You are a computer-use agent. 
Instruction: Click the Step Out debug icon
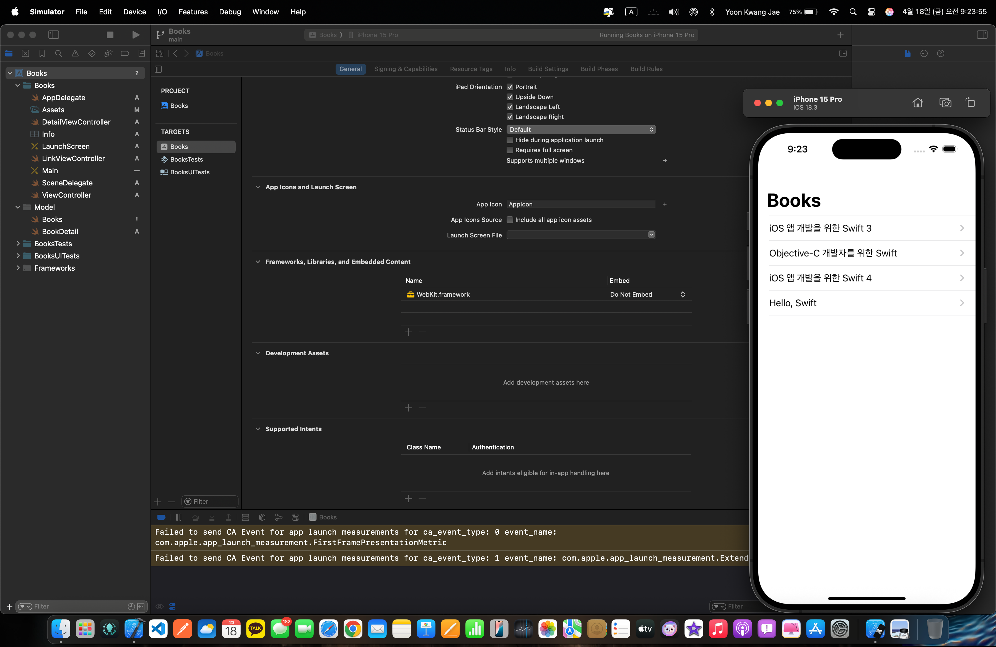(229, 517)
